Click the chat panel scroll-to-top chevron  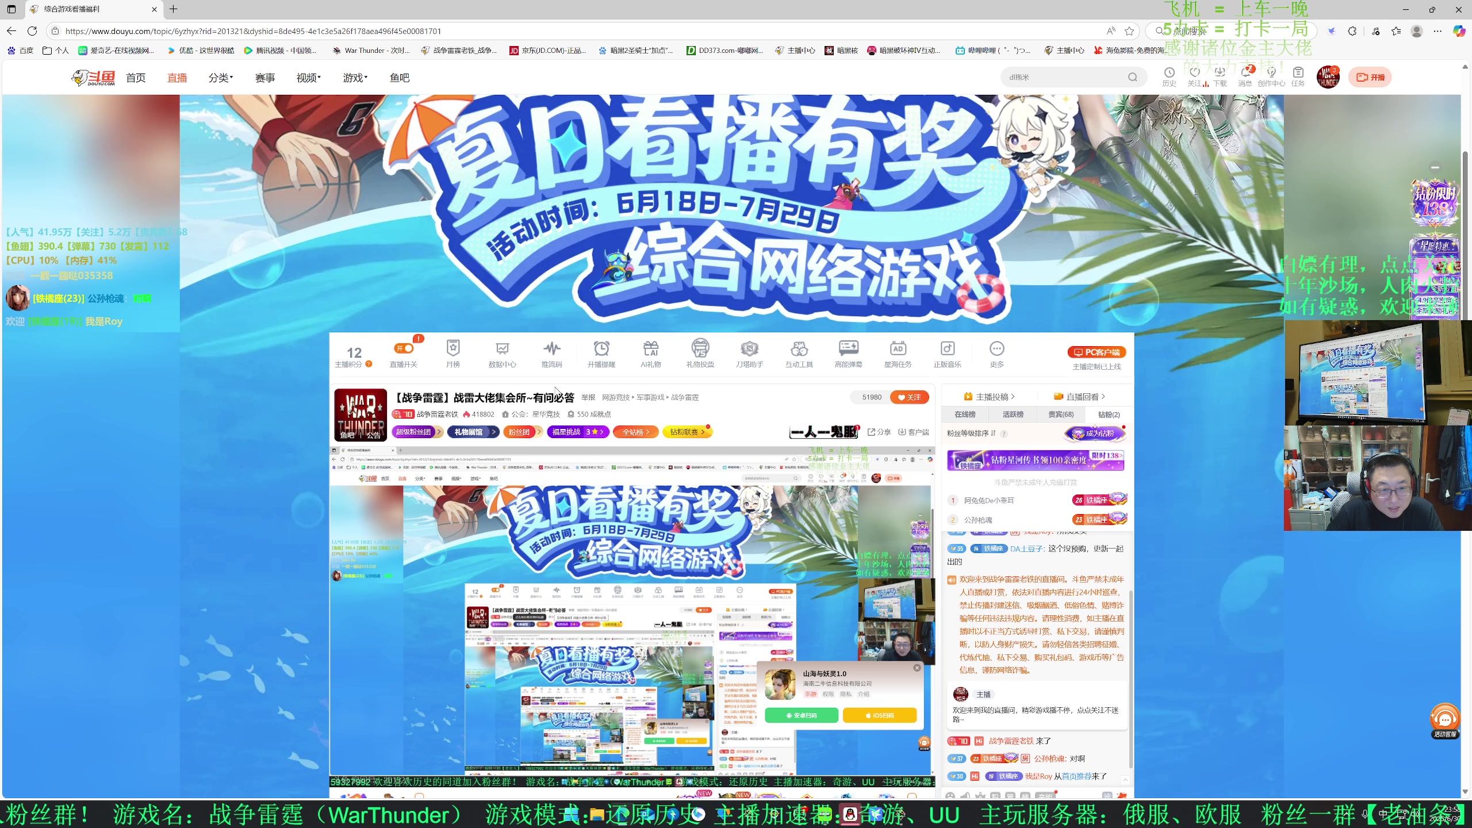coord(1125,780)
